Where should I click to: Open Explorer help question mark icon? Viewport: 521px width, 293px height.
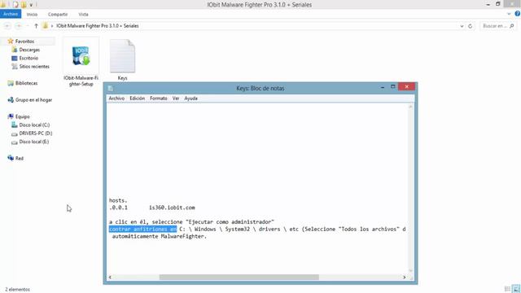point(518,14)
